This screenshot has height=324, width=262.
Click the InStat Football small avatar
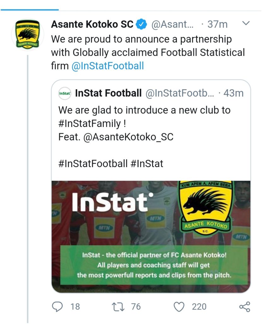coord(65,94)
